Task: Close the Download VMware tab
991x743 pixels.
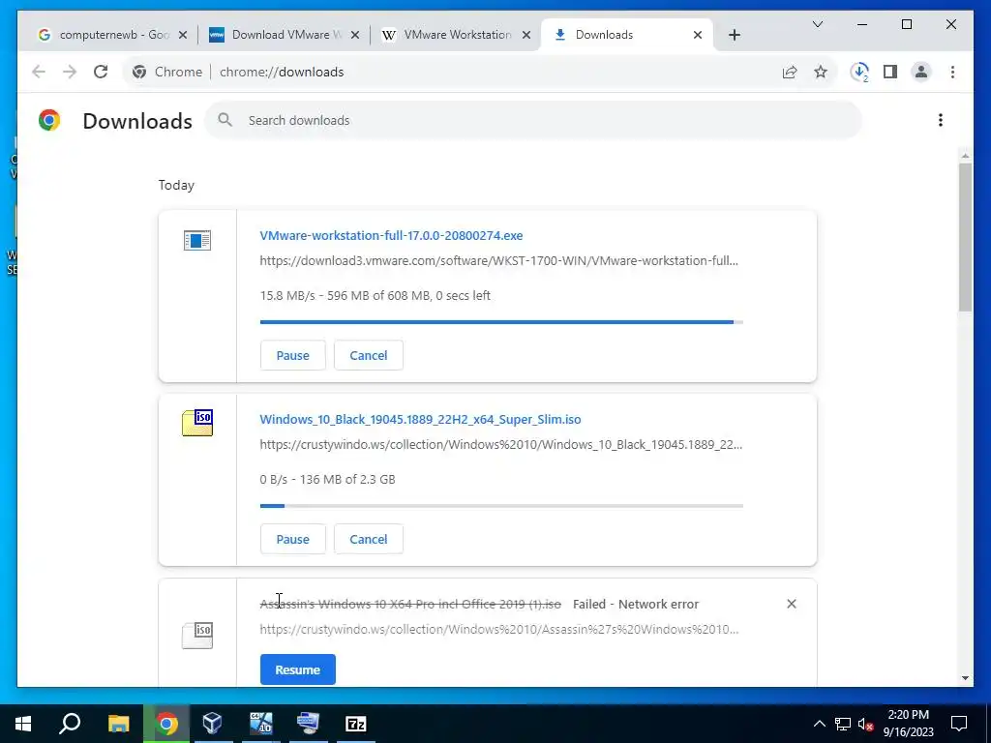Action: (x=355, y=35)
